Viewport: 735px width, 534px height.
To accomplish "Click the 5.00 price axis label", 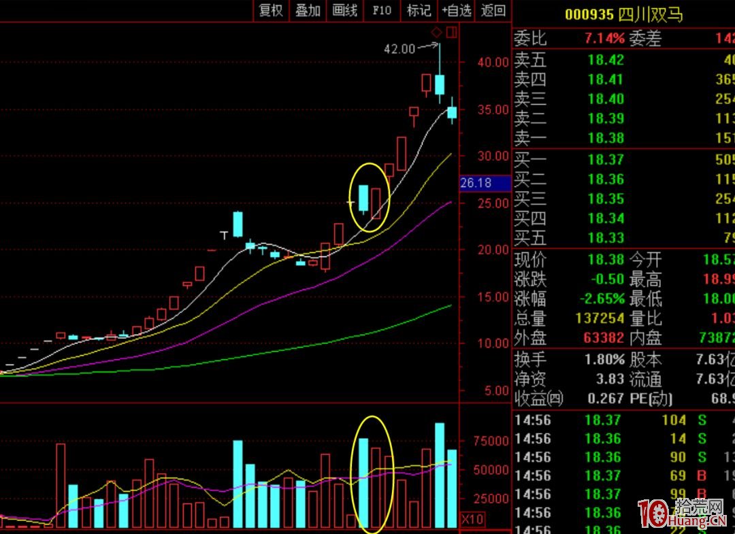I will coord(496,390).
